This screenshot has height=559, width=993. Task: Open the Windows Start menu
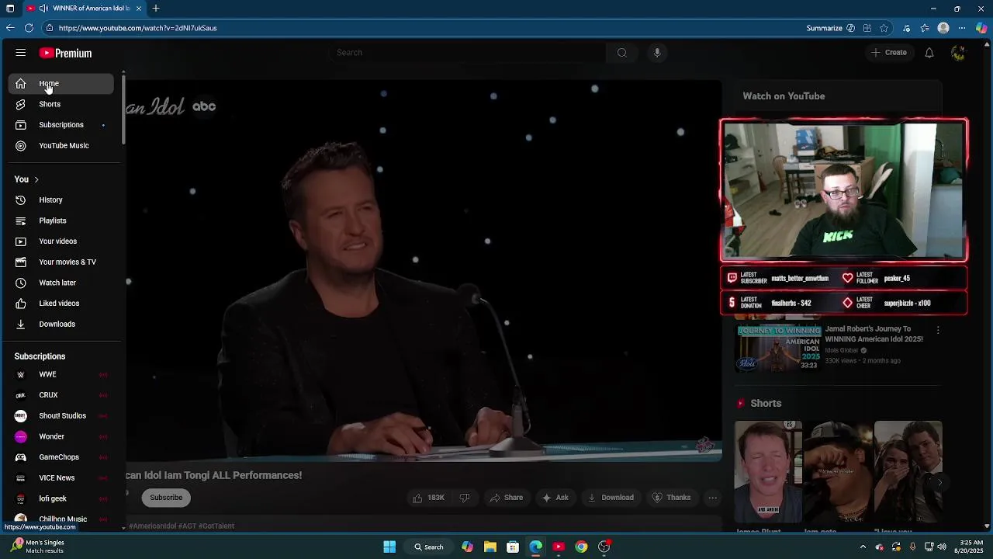tap(389, 547)
